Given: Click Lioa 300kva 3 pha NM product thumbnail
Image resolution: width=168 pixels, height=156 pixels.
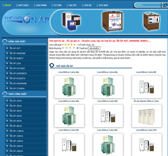Looking at the screenshot, I should pos(69,145).
